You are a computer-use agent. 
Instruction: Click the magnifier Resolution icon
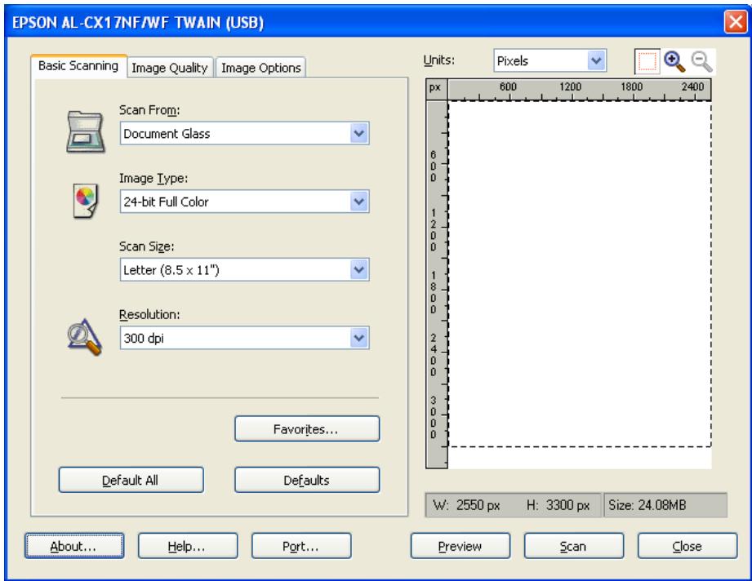84,337
